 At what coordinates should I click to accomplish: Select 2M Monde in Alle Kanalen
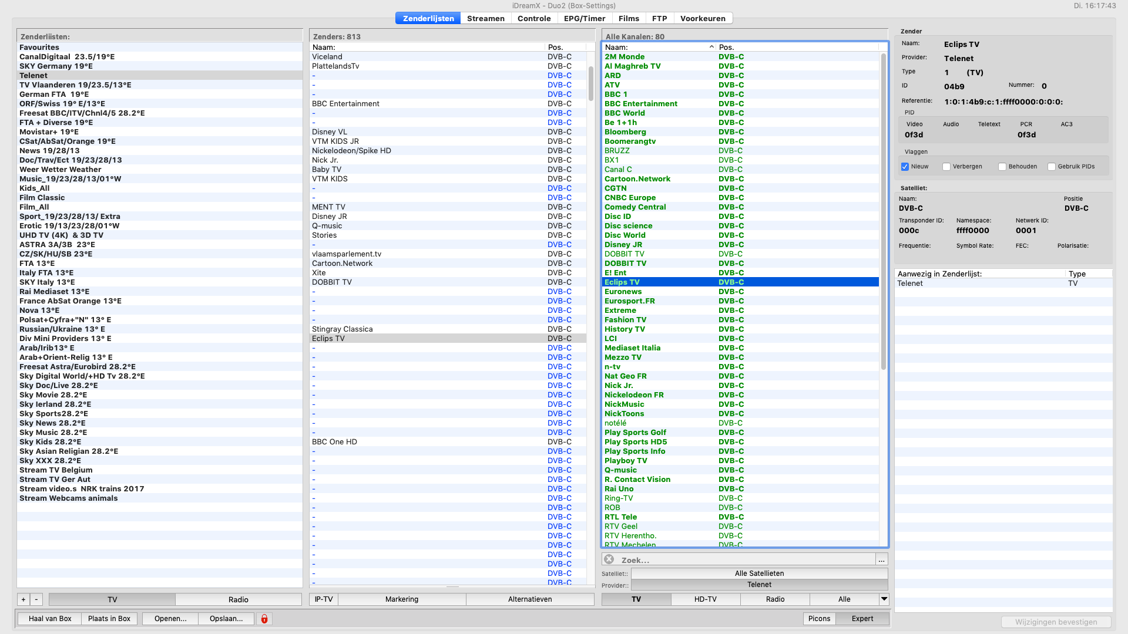[x=741, y=57]
